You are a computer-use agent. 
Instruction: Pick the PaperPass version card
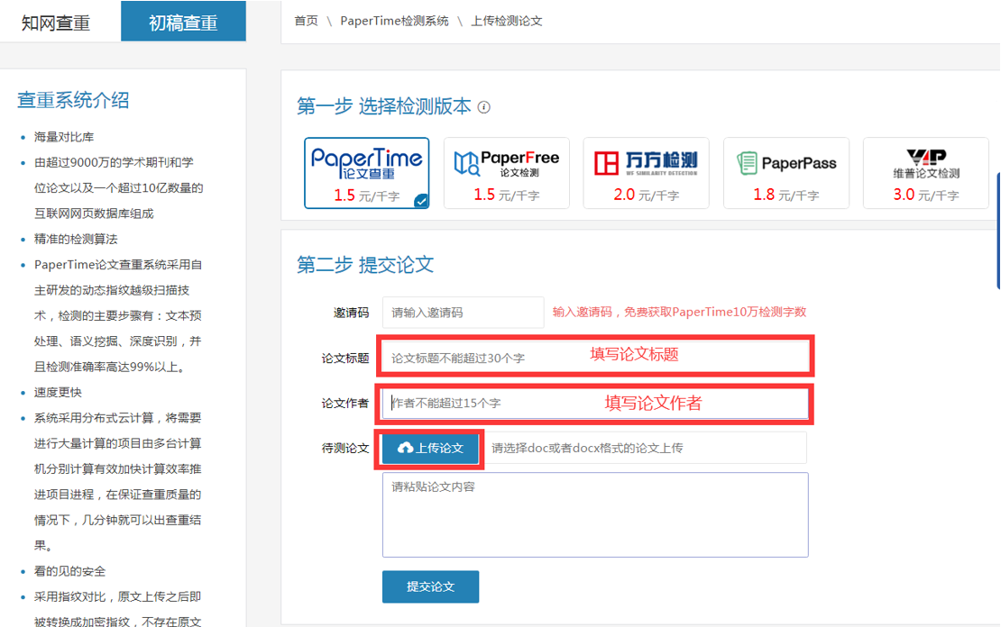[785, 173]
